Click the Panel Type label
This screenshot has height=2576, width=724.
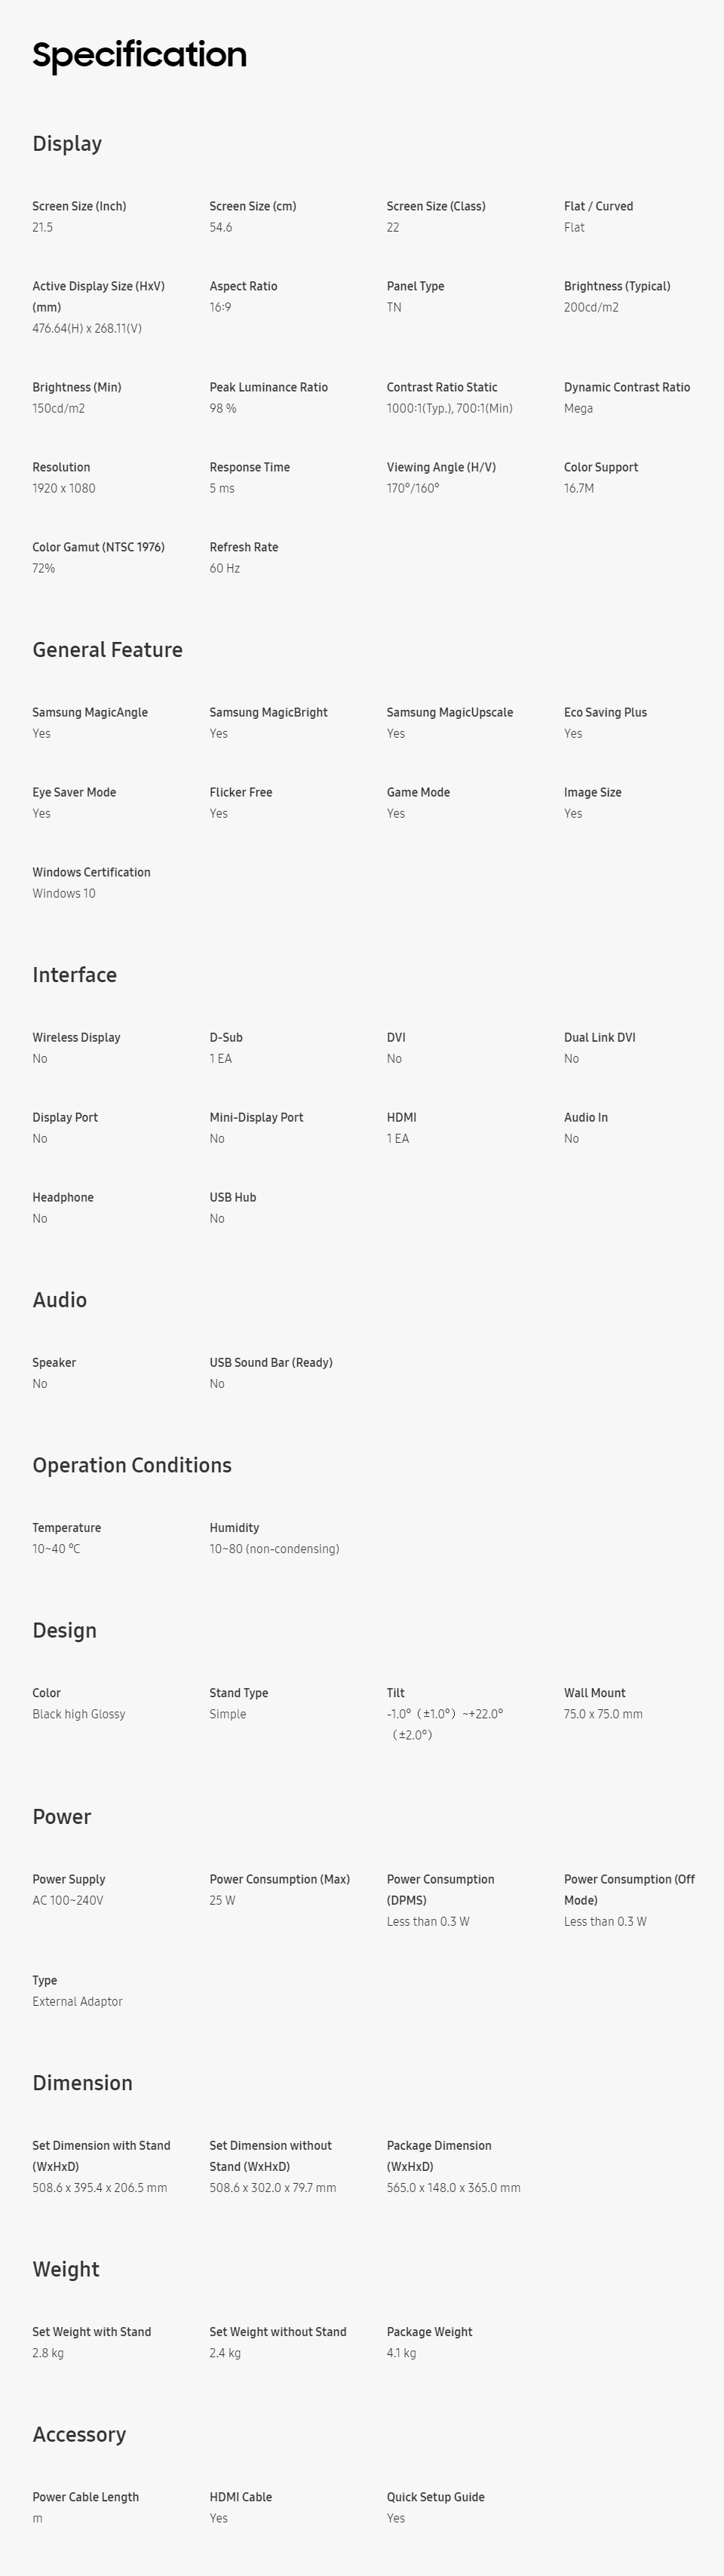pos(415,286)
